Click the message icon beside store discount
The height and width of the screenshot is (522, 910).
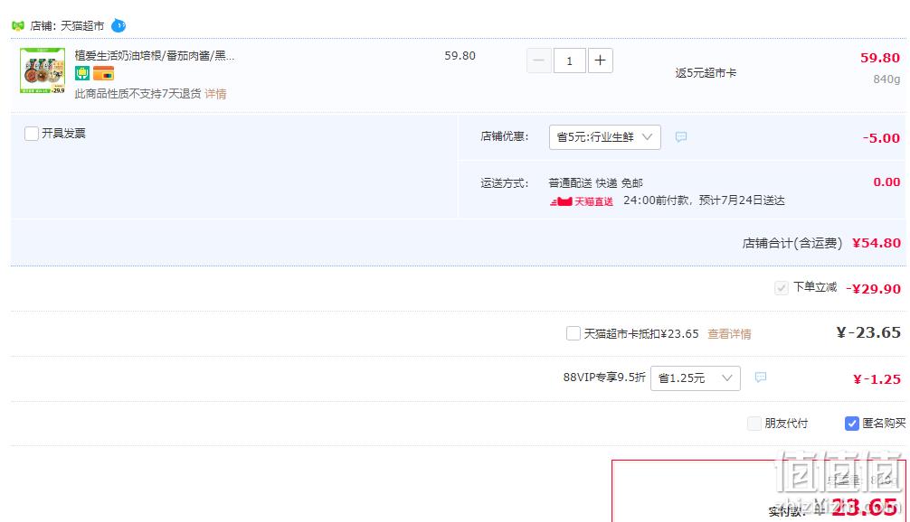(x=681, y=136)
